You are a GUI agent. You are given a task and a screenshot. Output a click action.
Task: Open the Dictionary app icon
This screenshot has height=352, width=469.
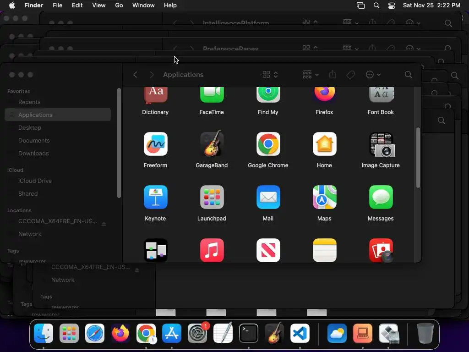pos(155,95)
